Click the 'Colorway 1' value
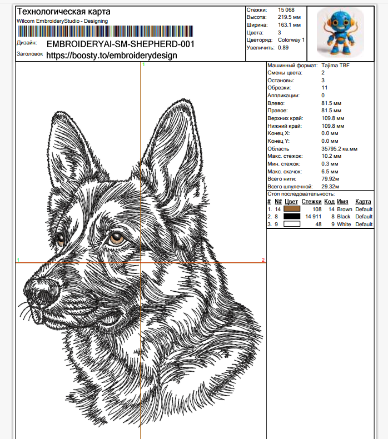This screenshot has height=439, width=388. [x=291, y=40]
